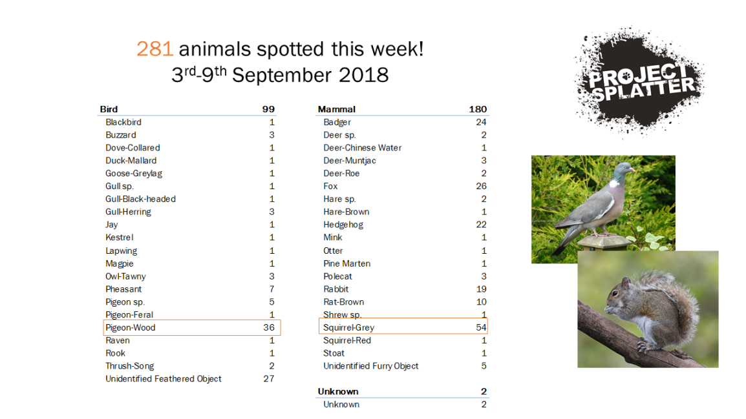Click the orange 281 number in title
This screenshot has height=419, width=746.
[x=155, y=49]
